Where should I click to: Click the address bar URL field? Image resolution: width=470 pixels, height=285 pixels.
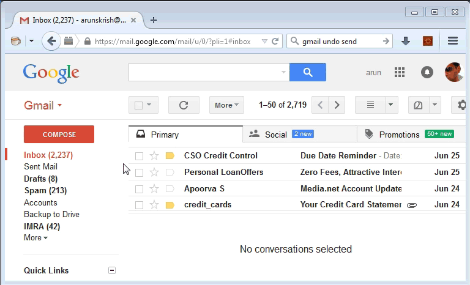pyautogui.click(x=173, y=42)
